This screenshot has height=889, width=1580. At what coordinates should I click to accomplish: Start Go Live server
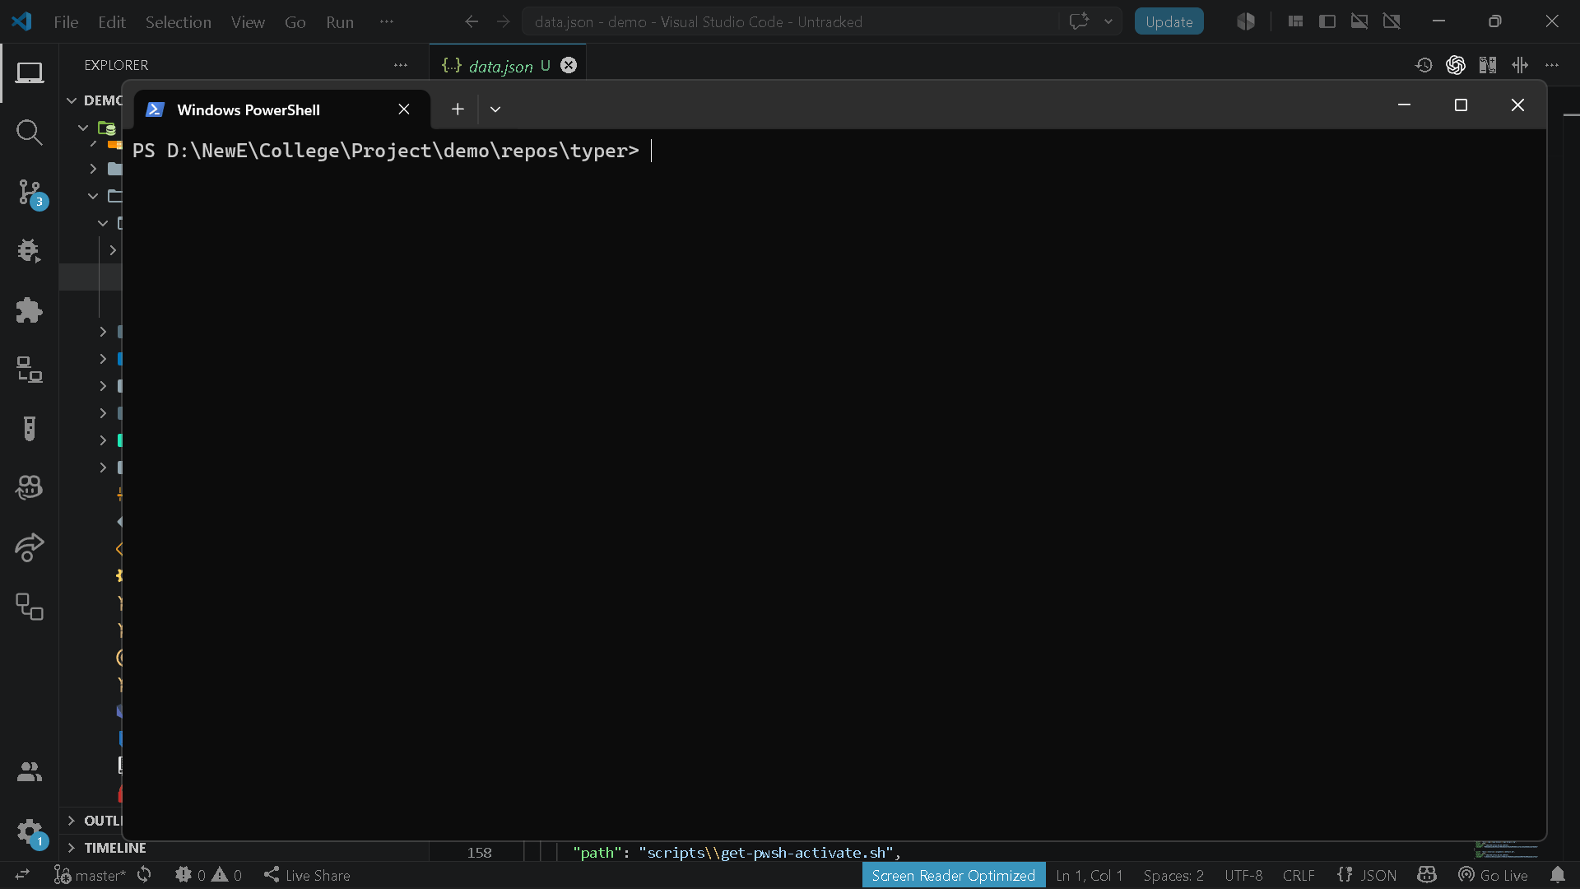1493,875
